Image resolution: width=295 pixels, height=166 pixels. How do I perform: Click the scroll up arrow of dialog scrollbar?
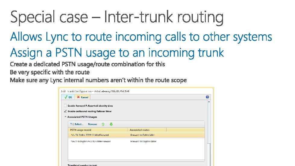coord(209,102)
